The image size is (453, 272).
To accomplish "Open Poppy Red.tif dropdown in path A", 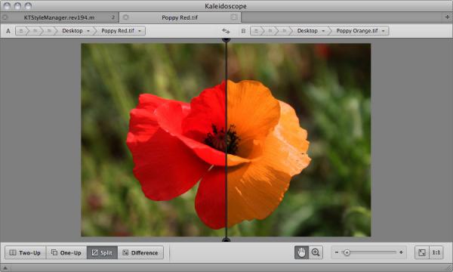I will point(121,31).
